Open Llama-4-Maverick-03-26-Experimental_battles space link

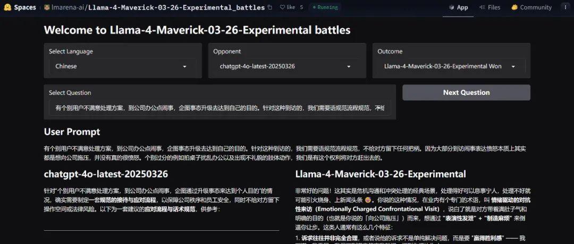click(176, 7)
